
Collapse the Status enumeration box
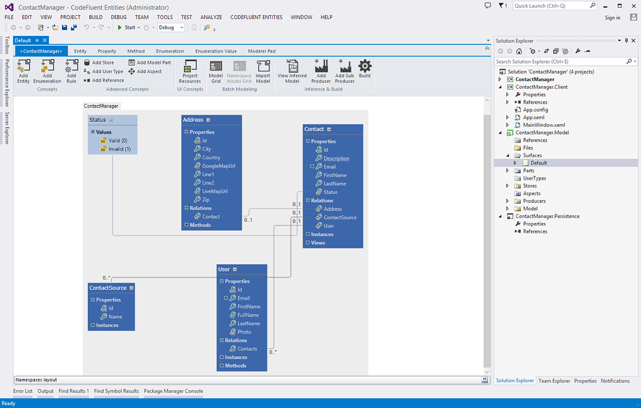click(111, 120)
